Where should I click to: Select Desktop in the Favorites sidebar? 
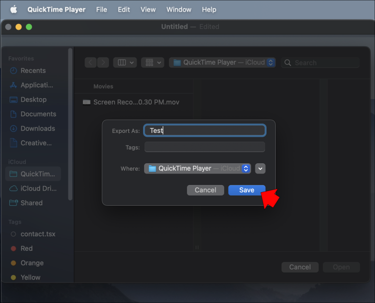pos(33,100)
